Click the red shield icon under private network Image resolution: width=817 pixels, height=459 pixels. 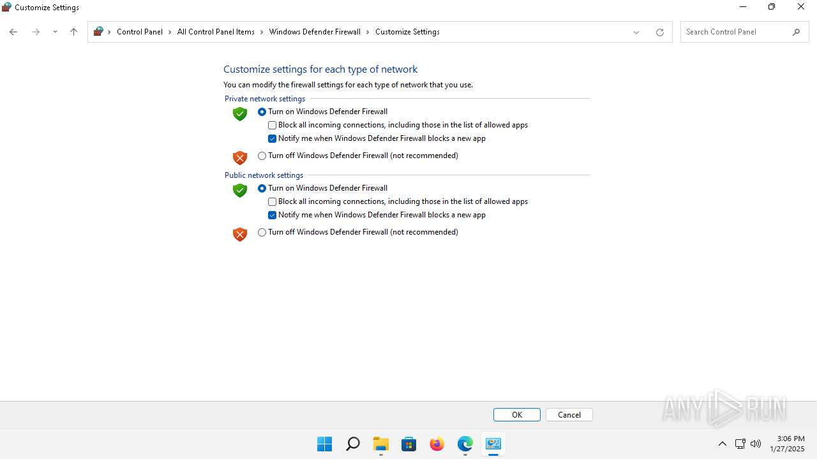(240, 157)
